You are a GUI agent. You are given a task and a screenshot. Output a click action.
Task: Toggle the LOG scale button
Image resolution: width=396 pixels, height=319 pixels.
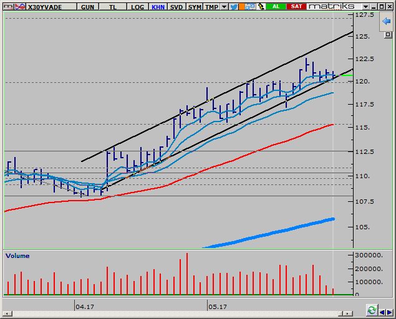pyautogui.click(x=137, y=6)
